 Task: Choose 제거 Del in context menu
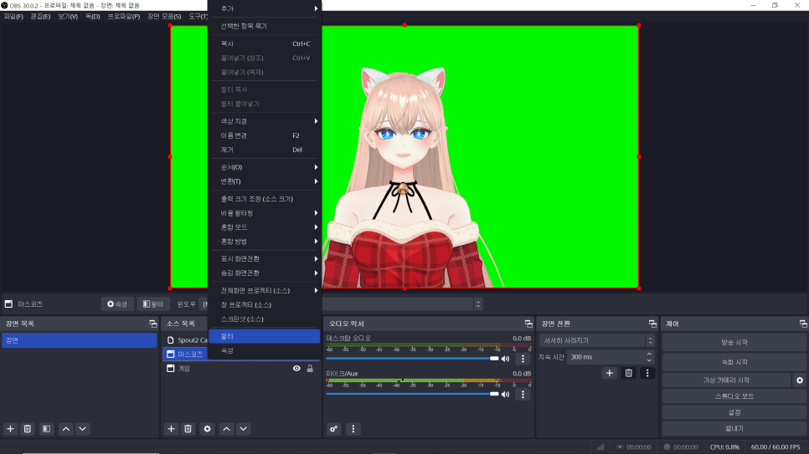click(265, 150)
